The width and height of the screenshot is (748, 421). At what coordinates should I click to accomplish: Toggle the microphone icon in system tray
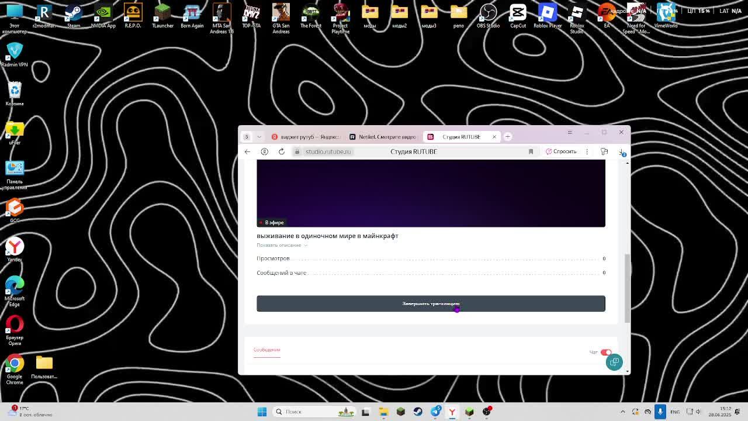coord(660,412)
